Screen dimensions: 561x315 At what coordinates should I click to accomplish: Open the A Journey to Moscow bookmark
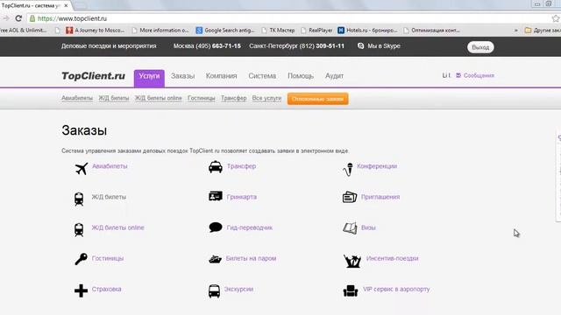tap(96, 31)
